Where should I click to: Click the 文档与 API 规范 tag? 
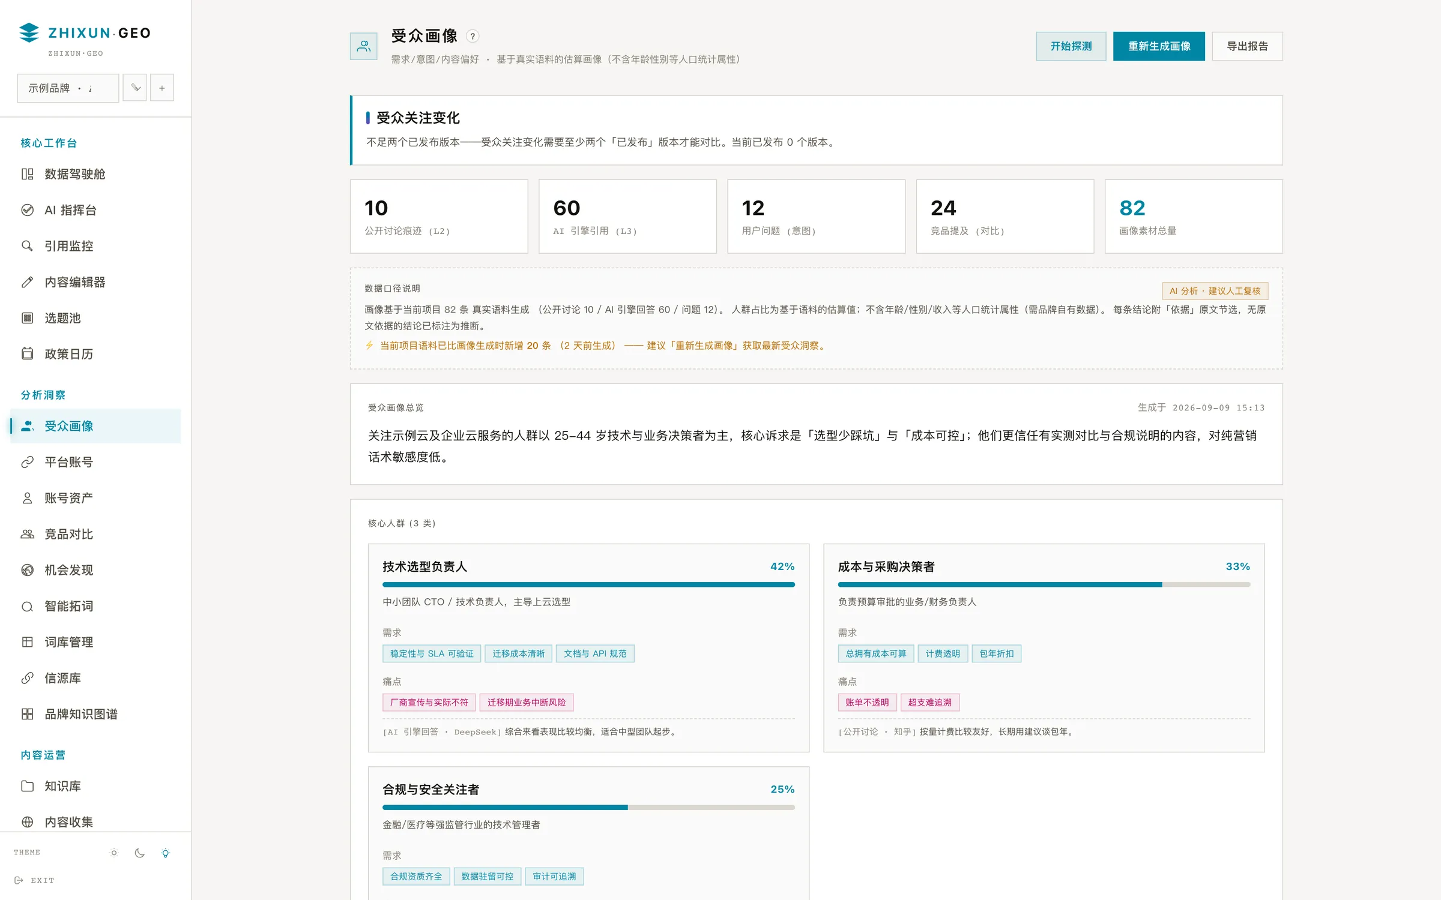595,653
